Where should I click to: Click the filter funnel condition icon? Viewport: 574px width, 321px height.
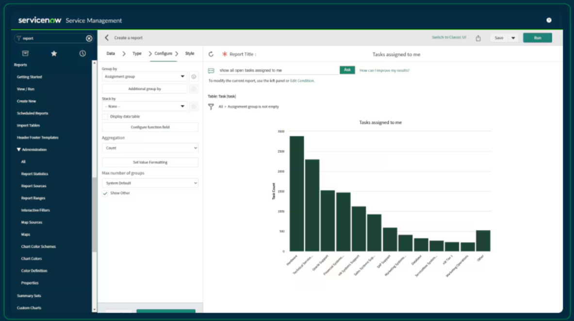(211, 107)
